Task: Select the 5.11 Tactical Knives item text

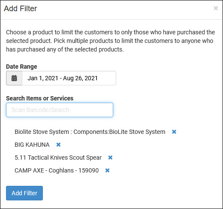Action: 58,158
